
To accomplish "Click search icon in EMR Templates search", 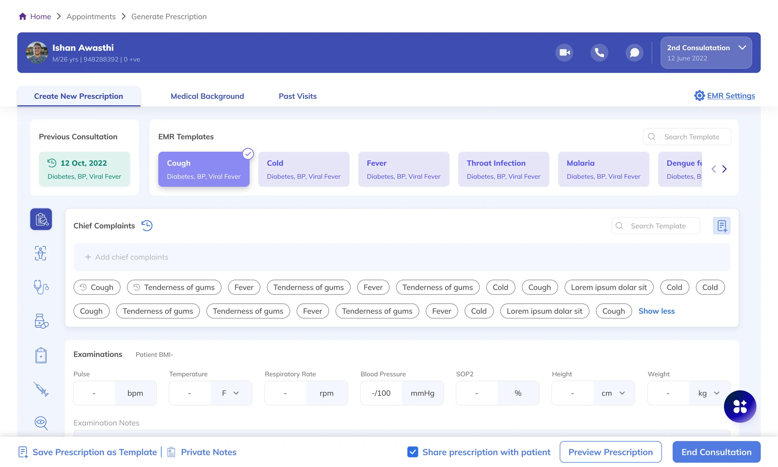I will [x=652, y=136].
